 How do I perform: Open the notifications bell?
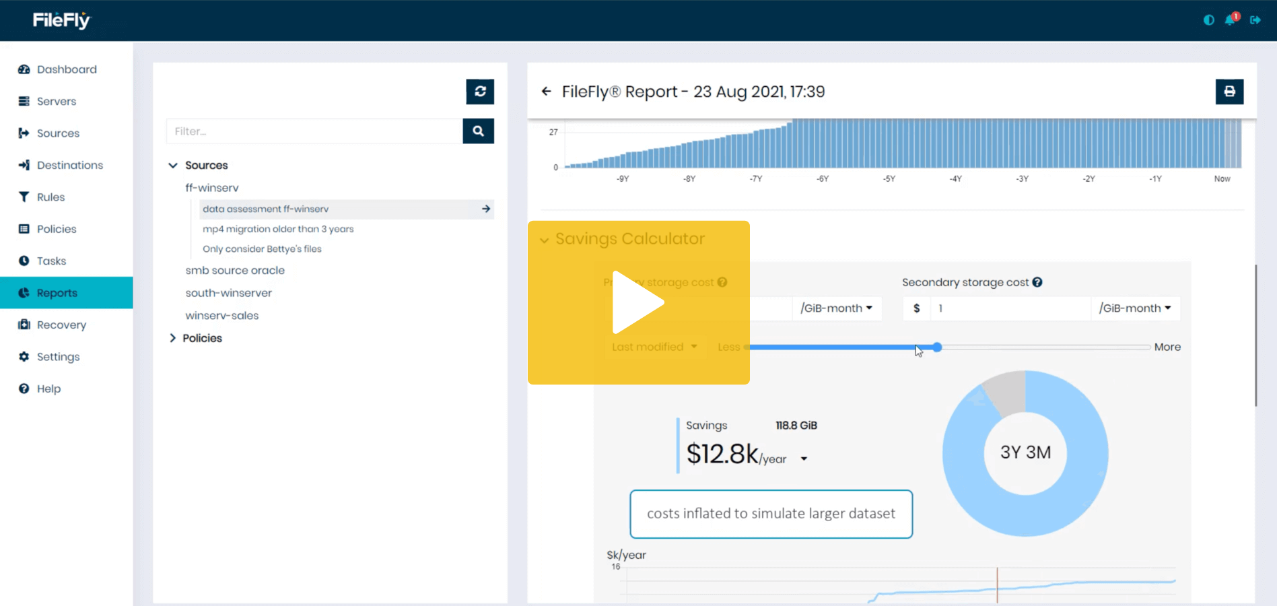pos(1231,20)
